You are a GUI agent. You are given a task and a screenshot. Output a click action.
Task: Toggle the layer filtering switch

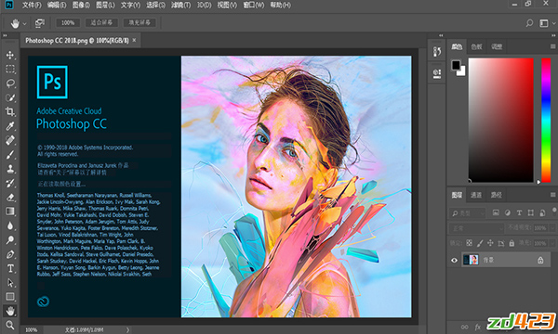point(554,211)
